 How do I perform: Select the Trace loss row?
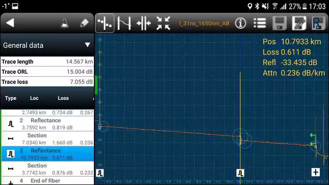click(x=47, y=82)
